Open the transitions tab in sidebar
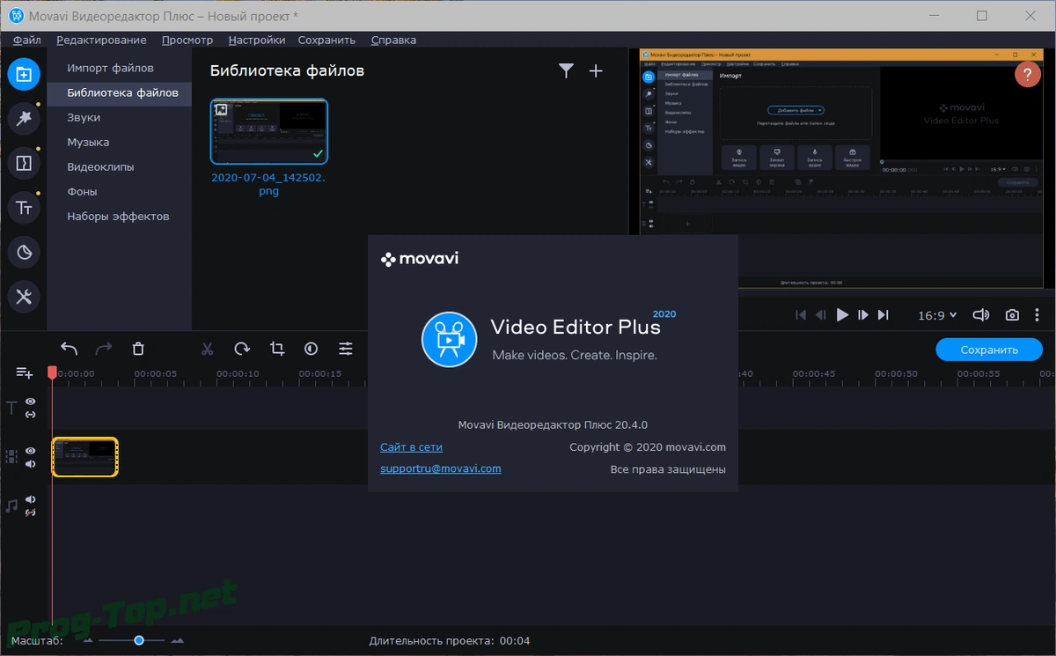The height and width of the screenshot is (656, 1056). pos(24,163)
